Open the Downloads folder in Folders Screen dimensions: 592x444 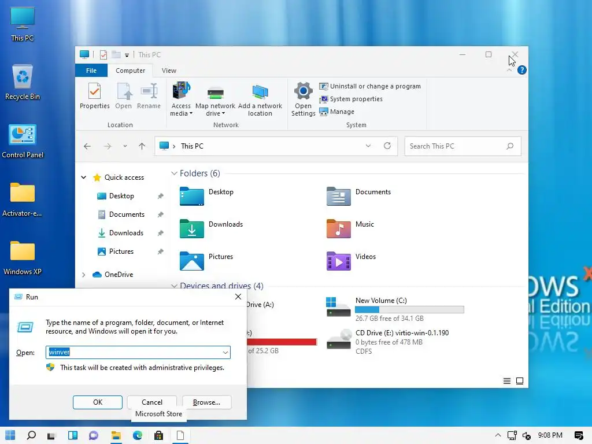(x=212, y=228)
